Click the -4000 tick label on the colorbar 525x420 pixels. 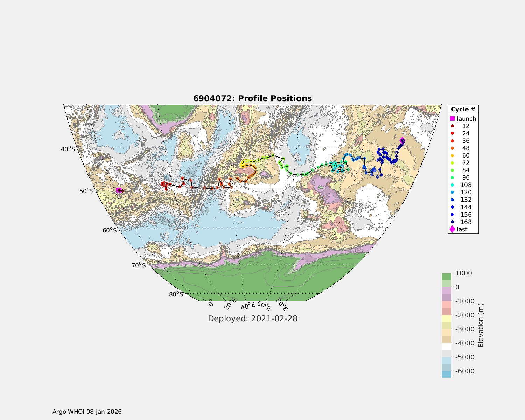pyautogui.click(x=464, y=343)
